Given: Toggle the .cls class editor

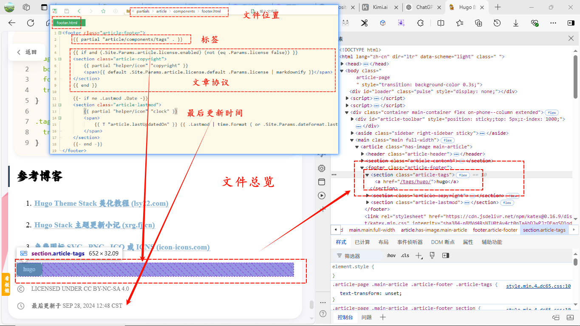Looking at the screenshot, I should click(x=405, y=255).
